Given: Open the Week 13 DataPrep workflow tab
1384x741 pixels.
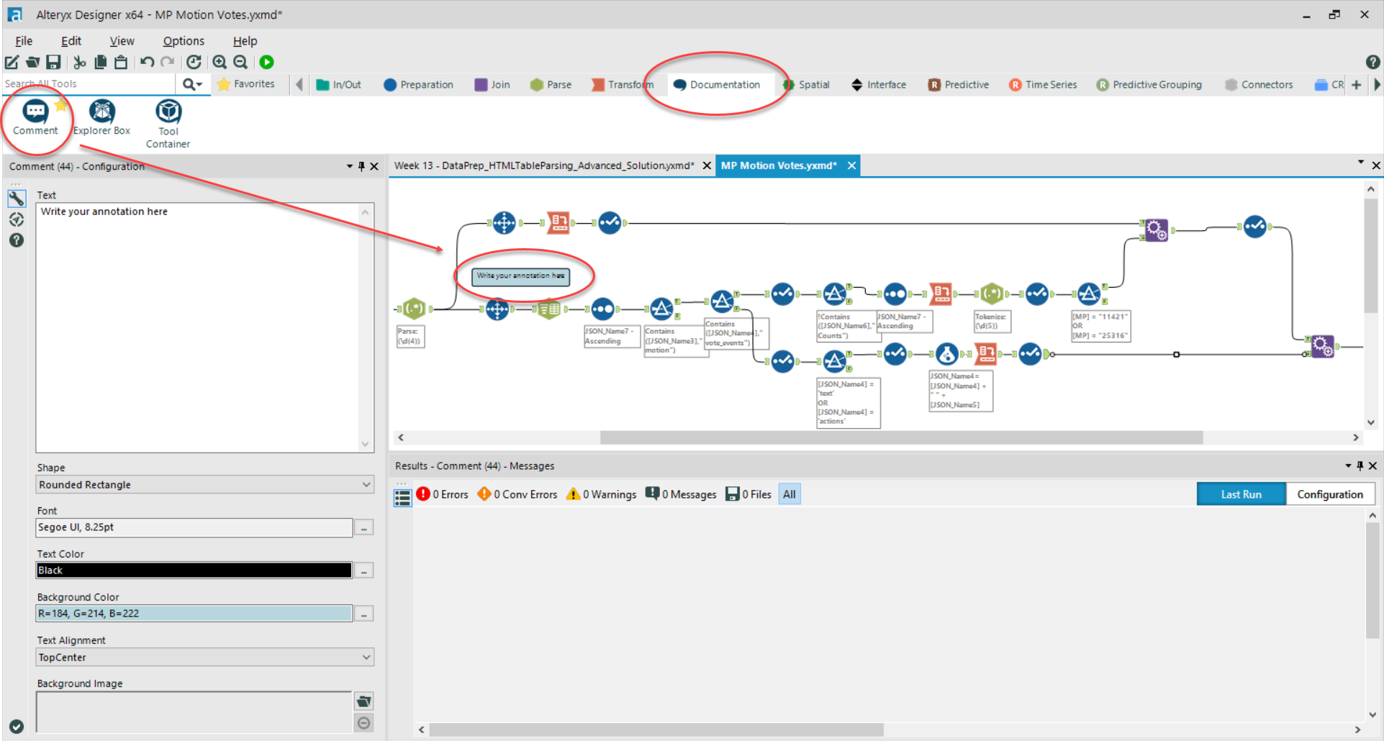Looking at the screenshot, I should (544, 165).
